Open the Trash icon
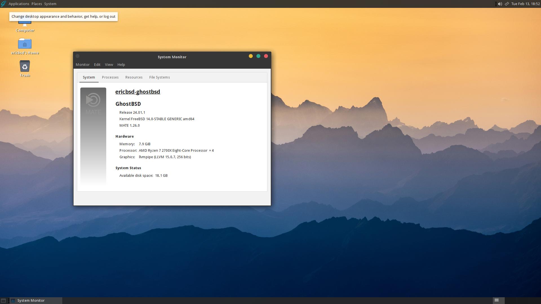 coord(25,67)
